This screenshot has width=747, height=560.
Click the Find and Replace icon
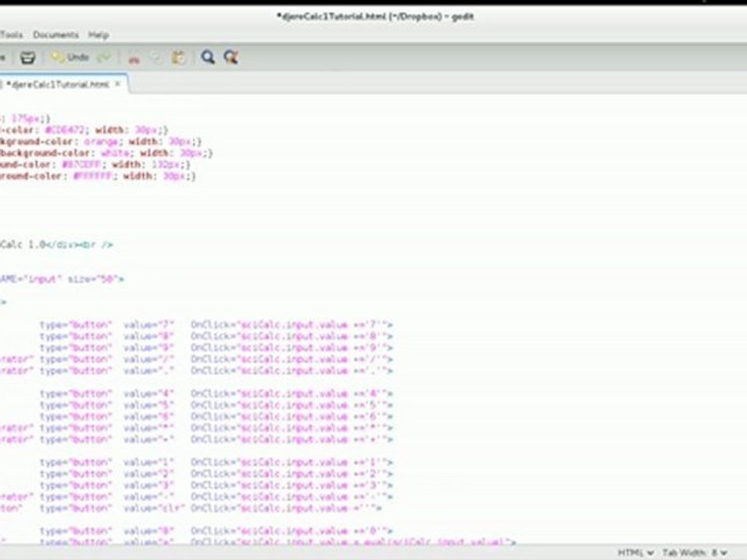pos(231,58)
